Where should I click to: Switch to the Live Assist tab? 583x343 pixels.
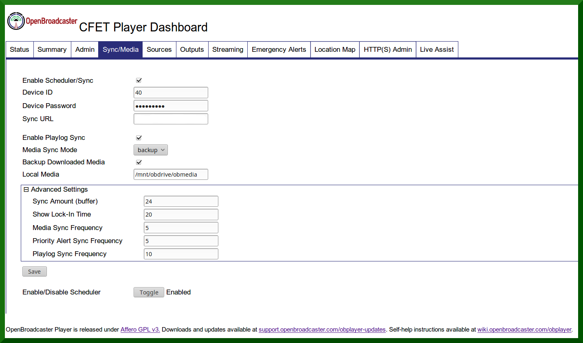click(437, 49)
